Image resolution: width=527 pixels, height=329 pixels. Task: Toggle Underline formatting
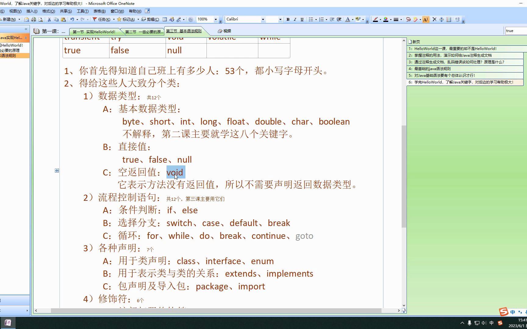tap(302, 19)
